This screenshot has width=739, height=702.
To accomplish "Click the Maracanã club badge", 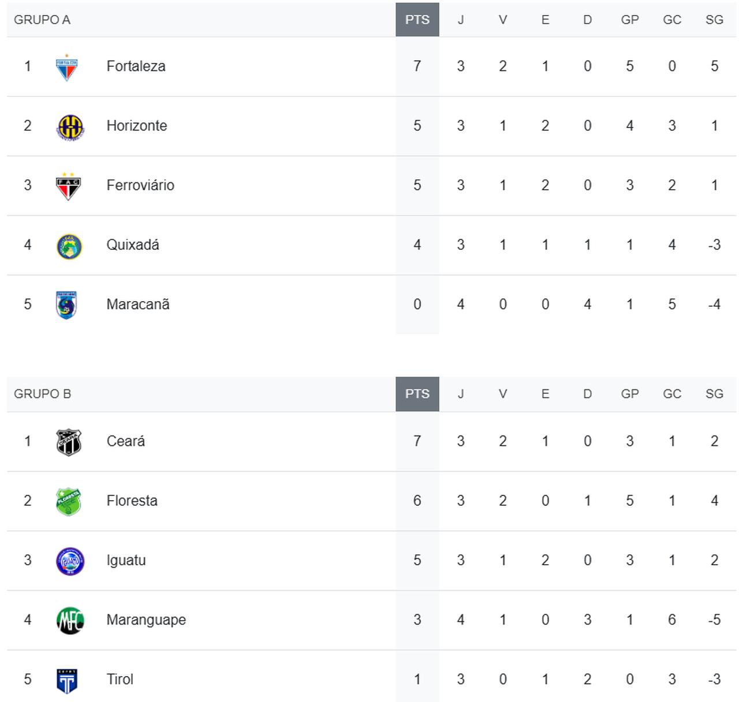I will [67, 305].
